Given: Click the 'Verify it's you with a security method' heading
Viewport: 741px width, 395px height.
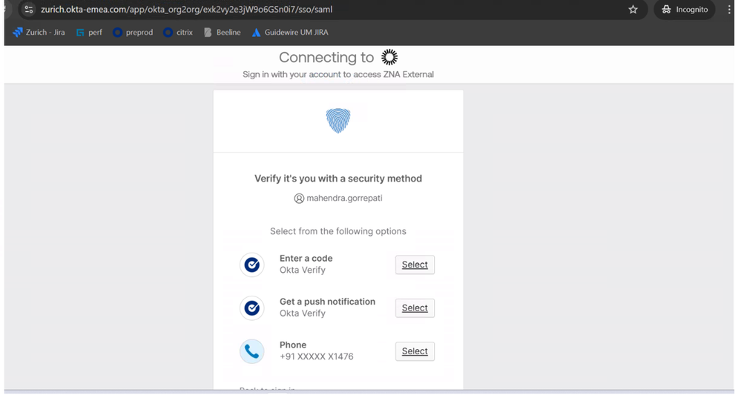Looking at the screenshot, I should point(338,179).
